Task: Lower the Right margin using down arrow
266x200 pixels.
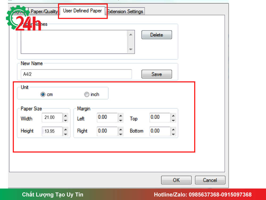Action: (120, 134)
